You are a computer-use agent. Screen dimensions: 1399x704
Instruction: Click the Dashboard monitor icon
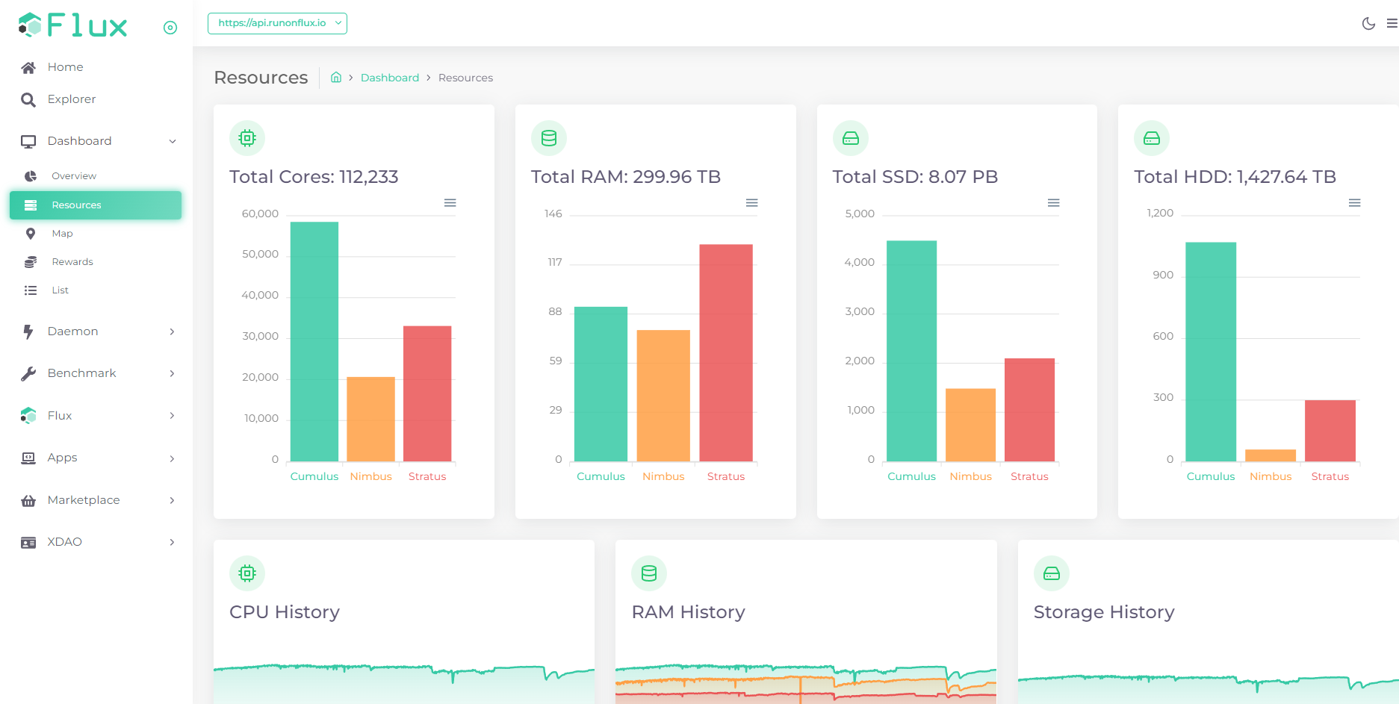(x=28, y=142)
